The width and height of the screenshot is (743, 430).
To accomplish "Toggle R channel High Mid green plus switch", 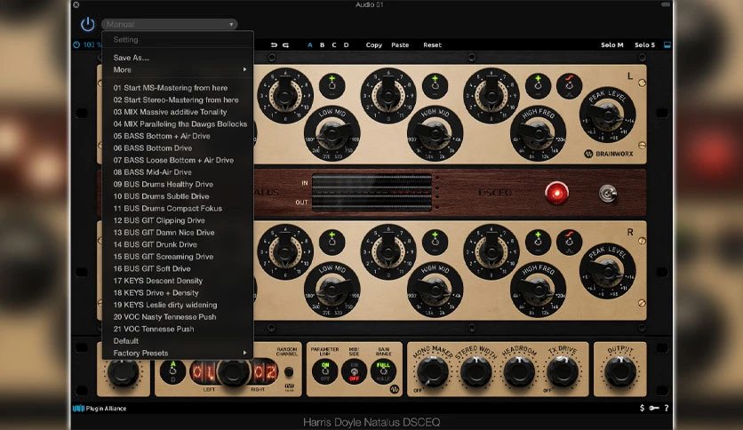I will [435, 242].
